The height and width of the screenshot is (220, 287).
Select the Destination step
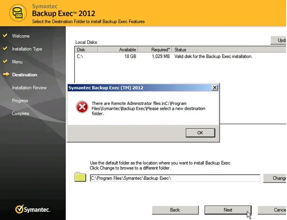(24, 74)
